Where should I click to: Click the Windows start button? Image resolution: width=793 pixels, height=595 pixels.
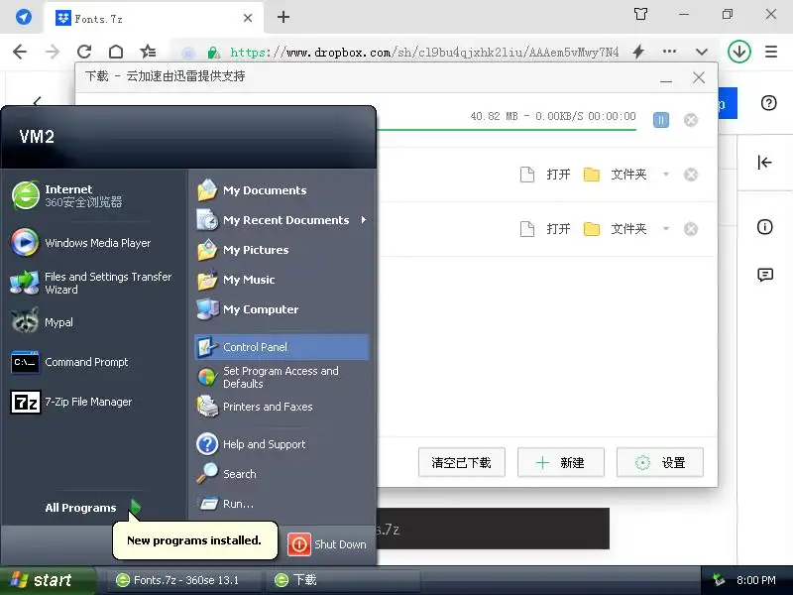click(47, 580)
